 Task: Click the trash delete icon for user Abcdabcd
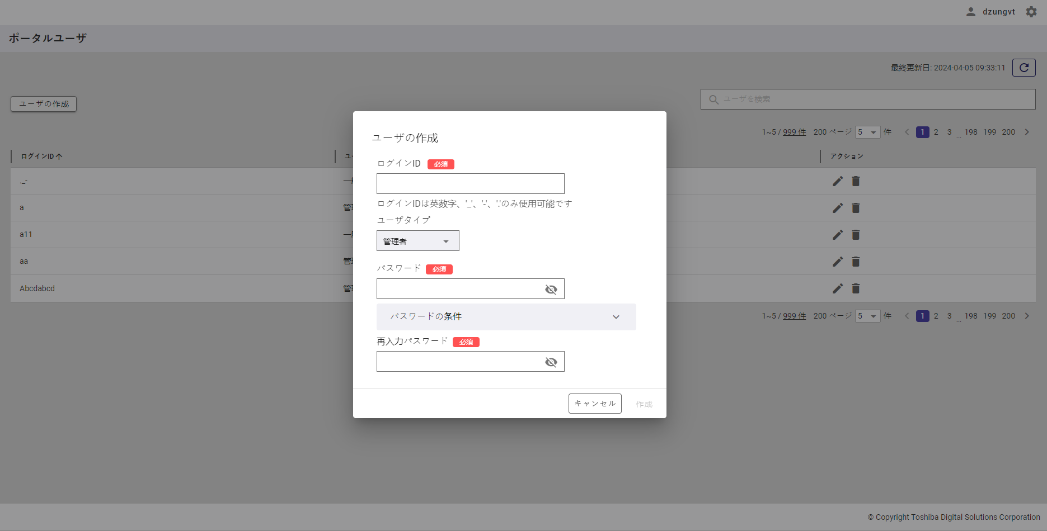tap(856, 288)
